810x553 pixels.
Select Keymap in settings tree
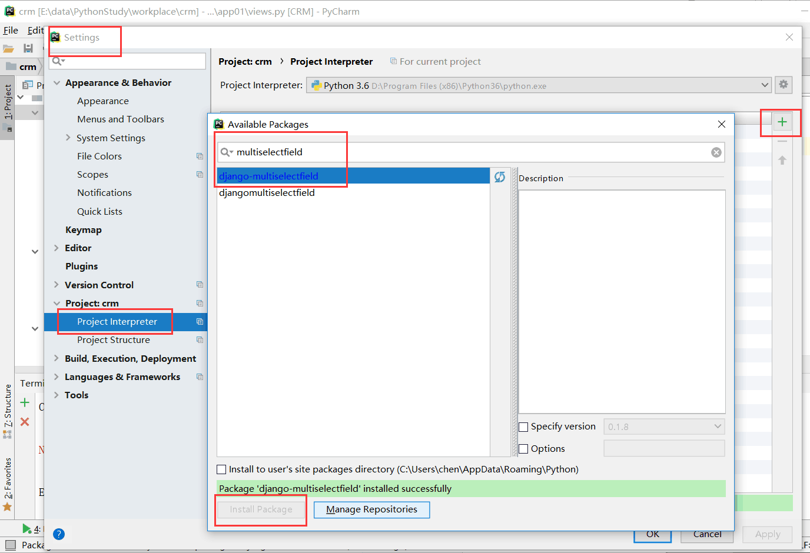84,230
